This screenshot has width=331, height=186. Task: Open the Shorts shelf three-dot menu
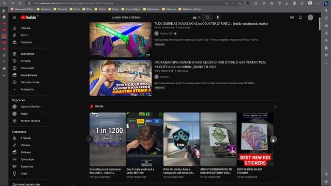[x=275, y=106]
